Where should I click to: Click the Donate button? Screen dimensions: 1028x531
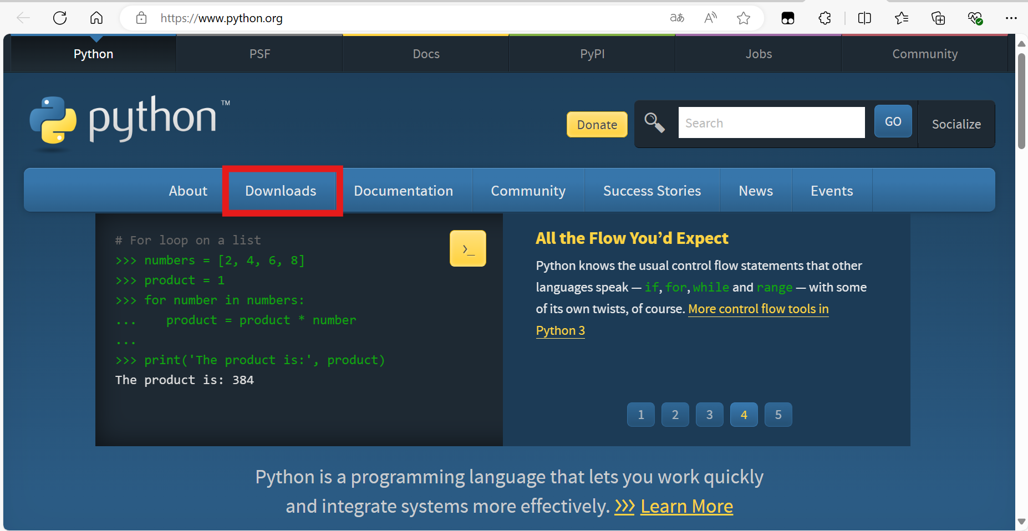[x=597, y=125]
